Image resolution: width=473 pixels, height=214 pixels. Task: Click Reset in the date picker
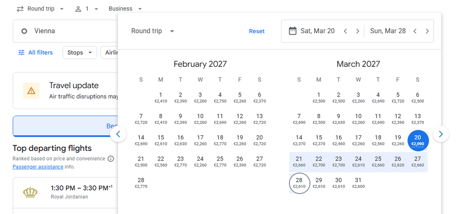point(257,31)
